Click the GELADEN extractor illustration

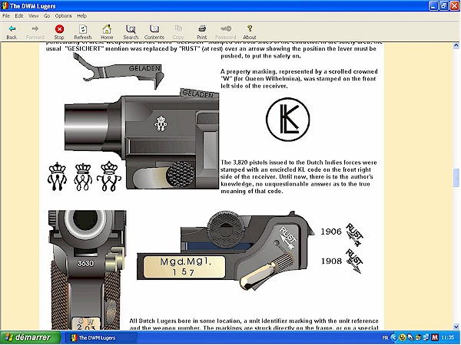pos(119,71)
